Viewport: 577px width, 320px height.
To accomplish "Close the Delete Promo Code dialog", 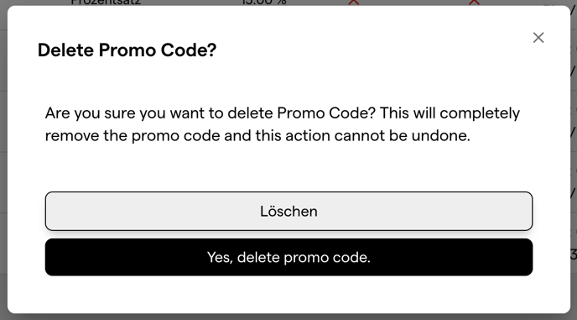I will 538,38.
